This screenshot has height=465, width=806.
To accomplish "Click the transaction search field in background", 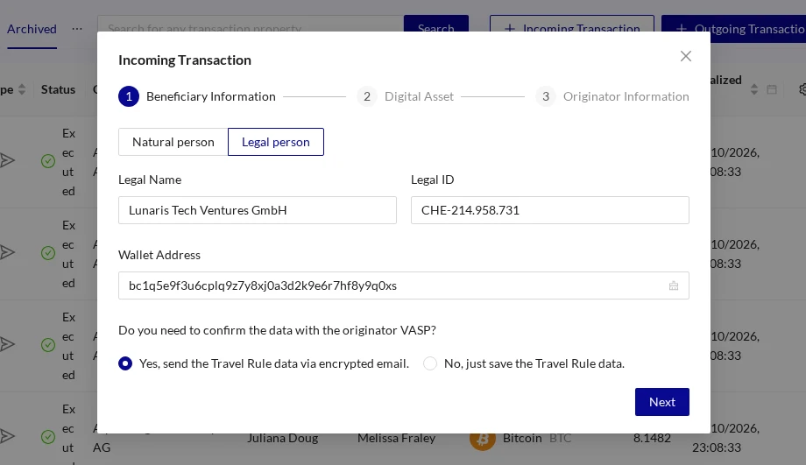I will [251, 24].
